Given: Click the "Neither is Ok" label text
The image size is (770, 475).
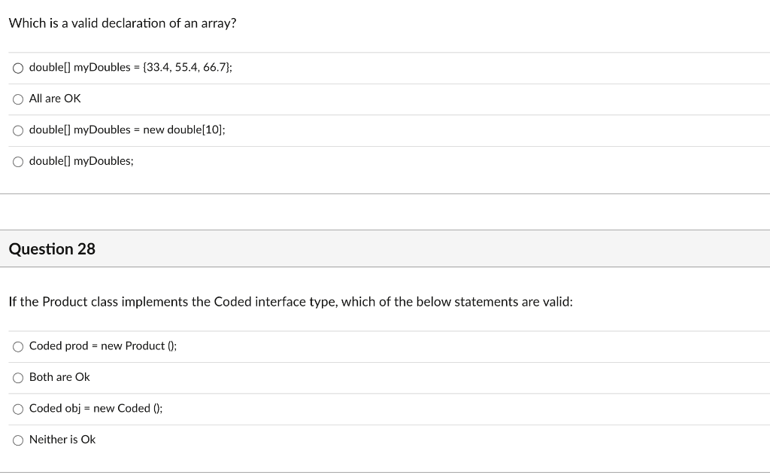Looking at the screenshot, I should 62,440.
